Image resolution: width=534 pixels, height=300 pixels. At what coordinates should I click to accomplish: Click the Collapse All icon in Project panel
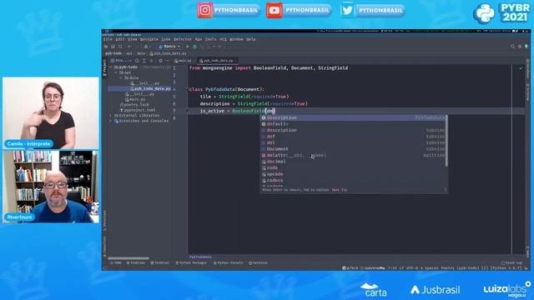(151, 61)
